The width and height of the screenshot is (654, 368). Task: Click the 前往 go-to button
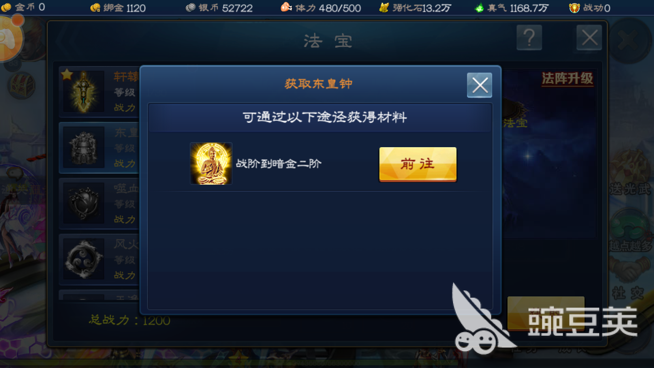pos(418,164)
